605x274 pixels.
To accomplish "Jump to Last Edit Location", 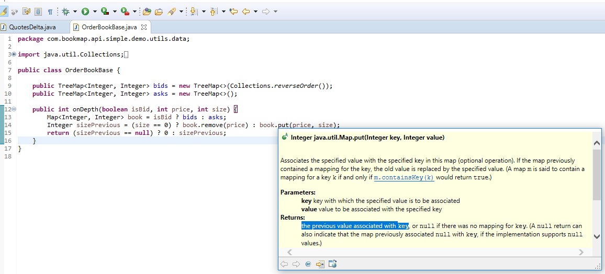I will (233, 11).
